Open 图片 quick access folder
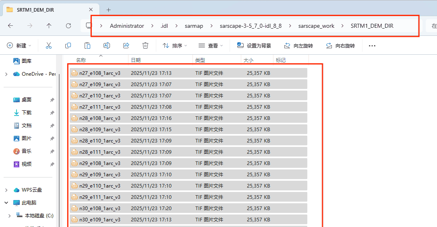The width and height of the screenshot is (437, 227). 22,138
